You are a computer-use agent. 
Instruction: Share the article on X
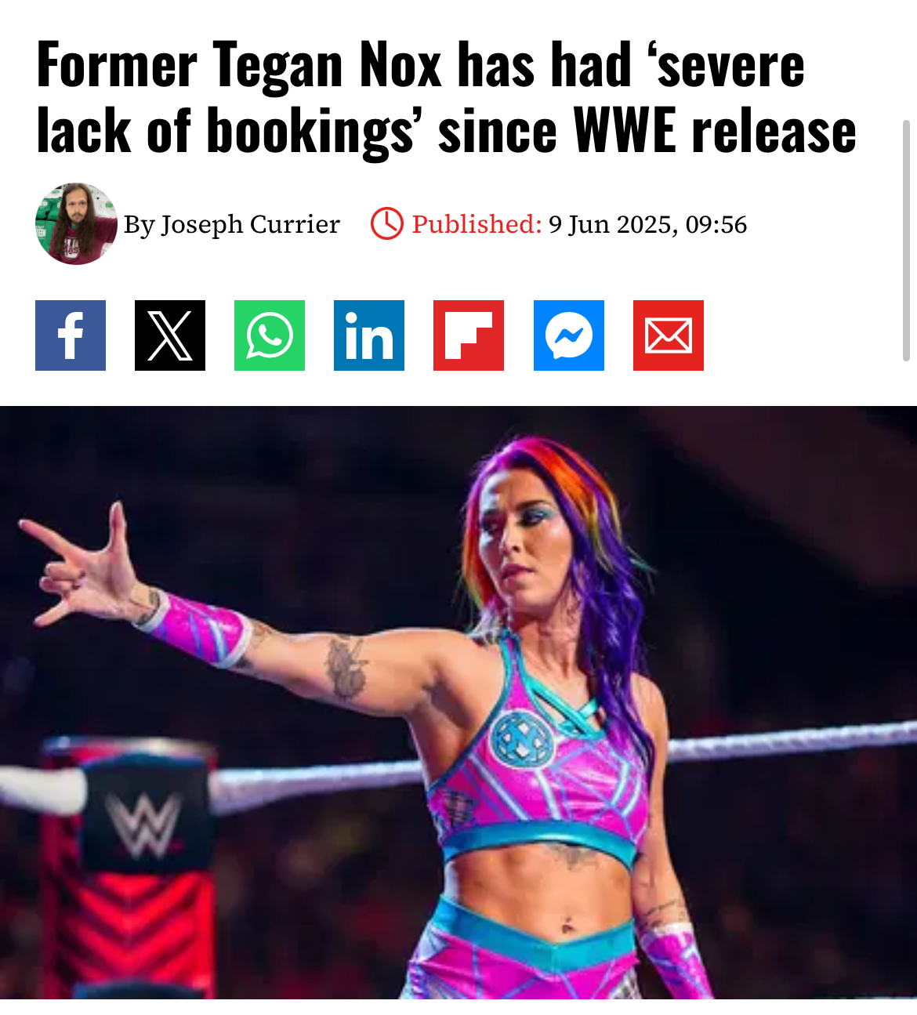[170, 335]
